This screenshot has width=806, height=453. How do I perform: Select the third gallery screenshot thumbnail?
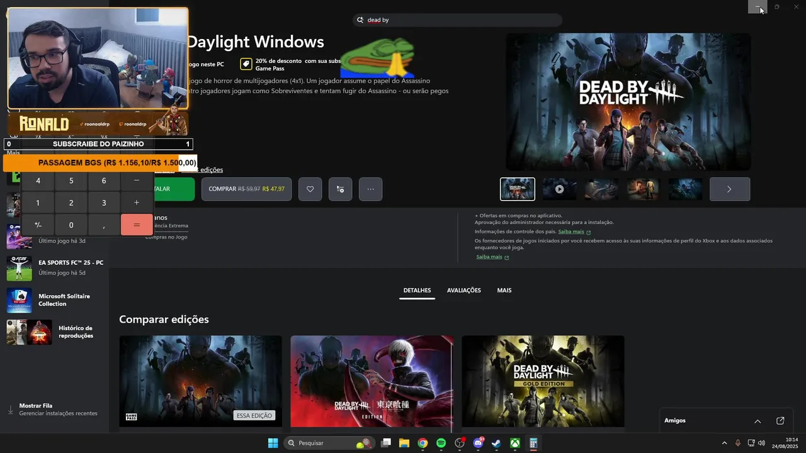tap(601, 189)
